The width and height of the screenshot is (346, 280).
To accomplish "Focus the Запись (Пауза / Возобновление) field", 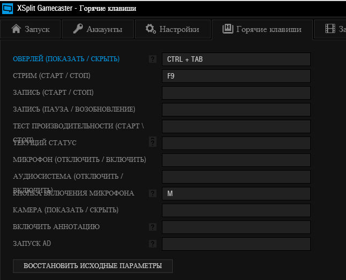I will tap(236, 109).
